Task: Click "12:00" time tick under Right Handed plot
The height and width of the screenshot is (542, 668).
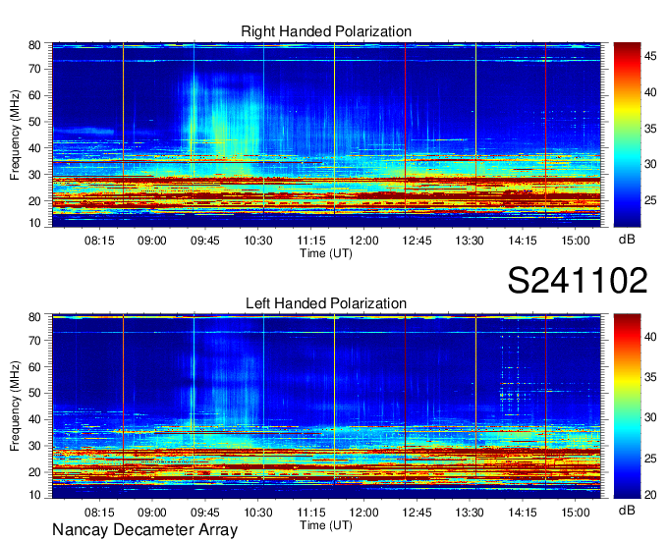Action: (x=363, y=241)
